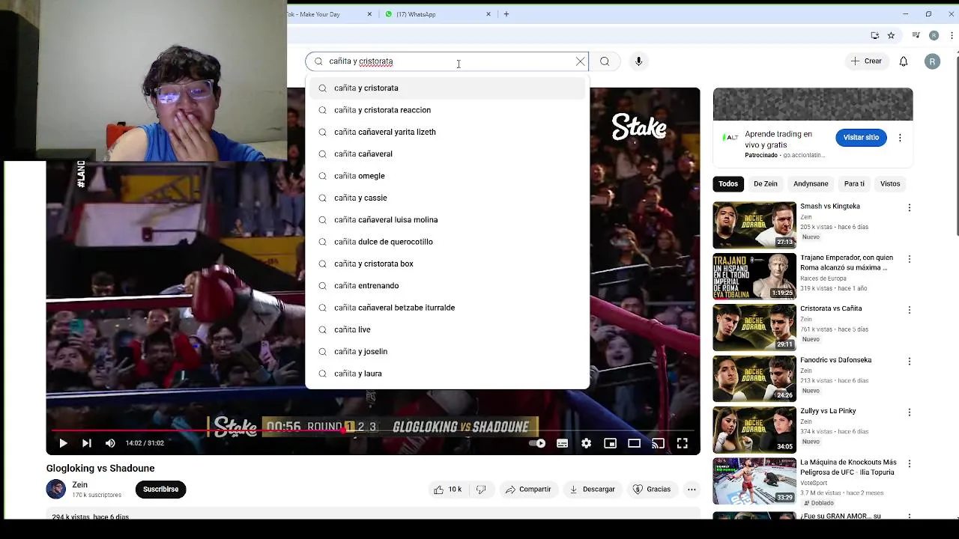Open YouTube notifications bell
This screenshot has width=959, height=539.
(904, 61)
